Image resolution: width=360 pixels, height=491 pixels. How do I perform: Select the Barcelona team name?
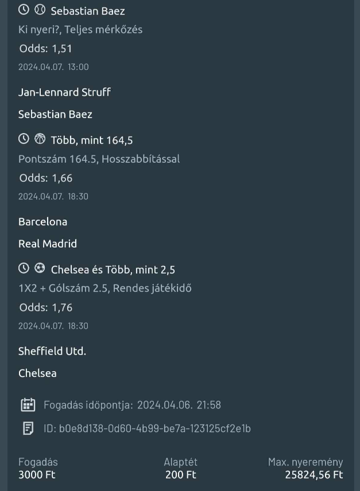pyautogui.click(x=42, y=221)
